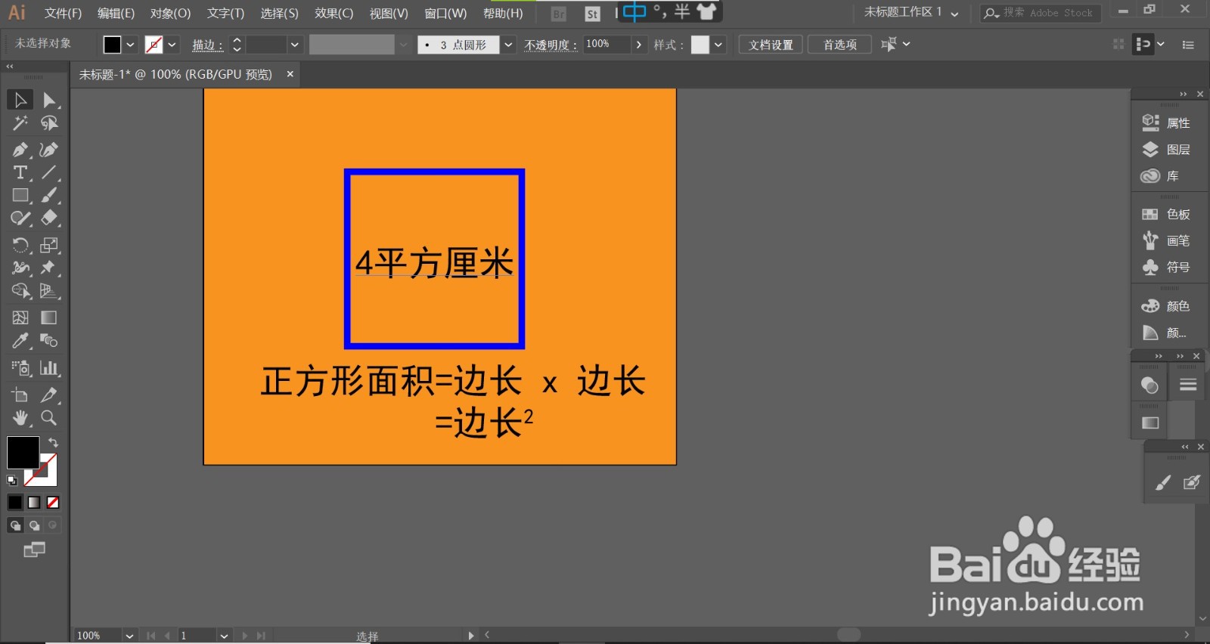Select the Pen tool
The image size is (1210, 644).
[20, 150]
